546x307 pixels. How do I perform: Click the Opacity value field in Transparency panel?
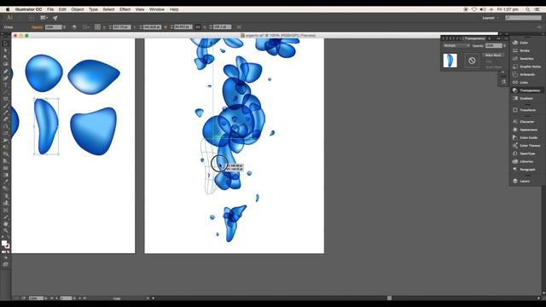pos(493,45)
